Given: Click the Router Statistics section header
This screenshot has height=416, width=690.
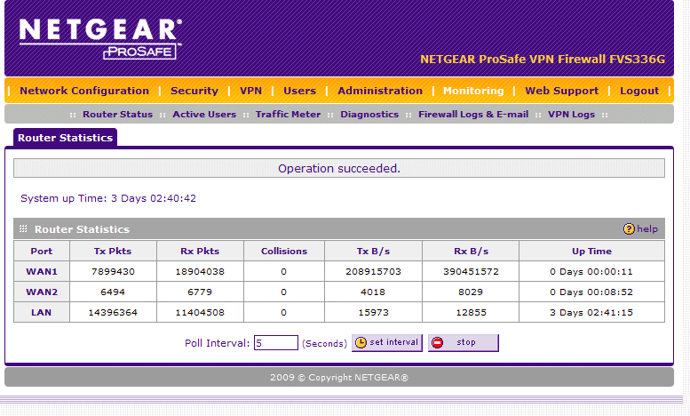Looking at the screenshot, I should tap(339, 229).
